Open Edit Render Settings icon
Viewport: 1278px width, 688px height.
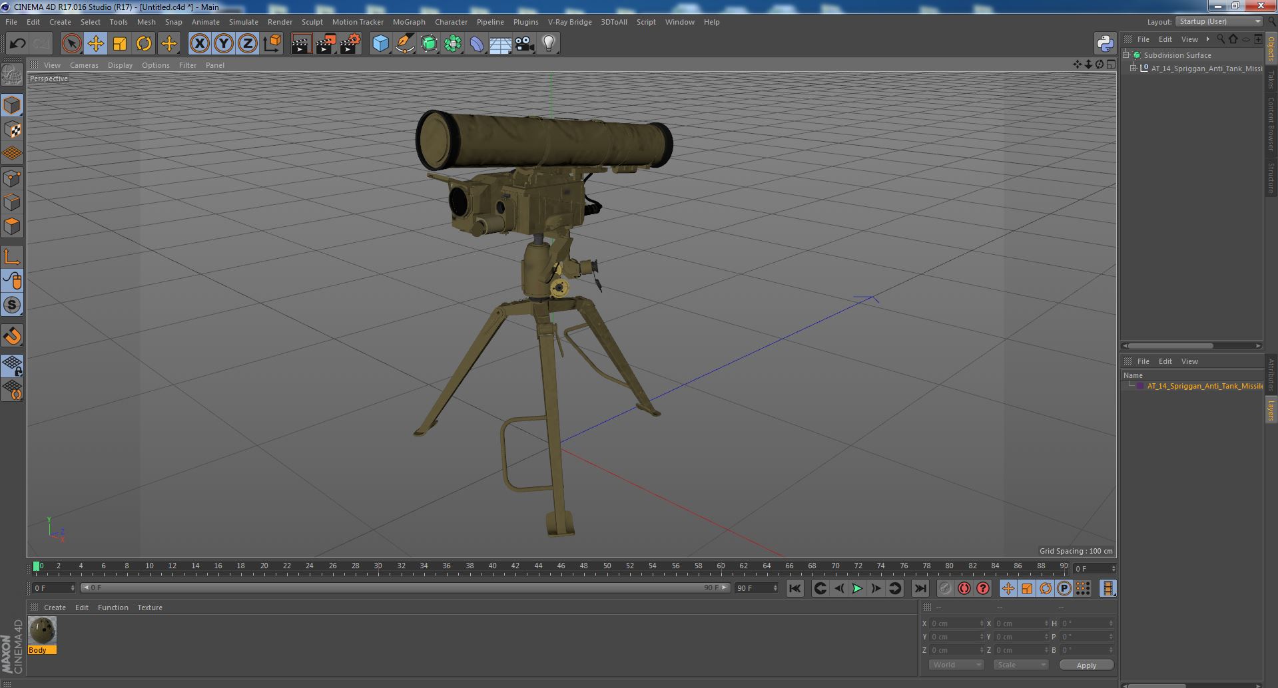pyautogui.click(x=350, y=44)
